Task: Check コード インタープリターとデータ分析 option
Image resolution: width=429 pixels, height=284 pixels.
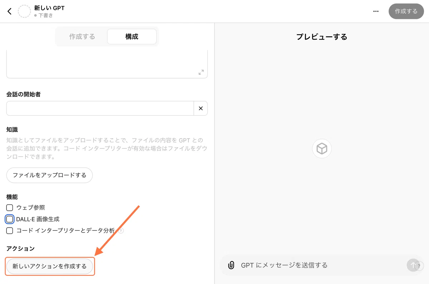Action: (x=10, y=230)
